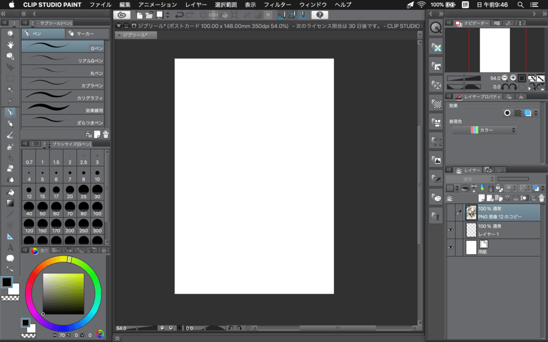Screen dimensions: 548x342
Task: Select the Fill bucket tool
Action: (10, 192)
